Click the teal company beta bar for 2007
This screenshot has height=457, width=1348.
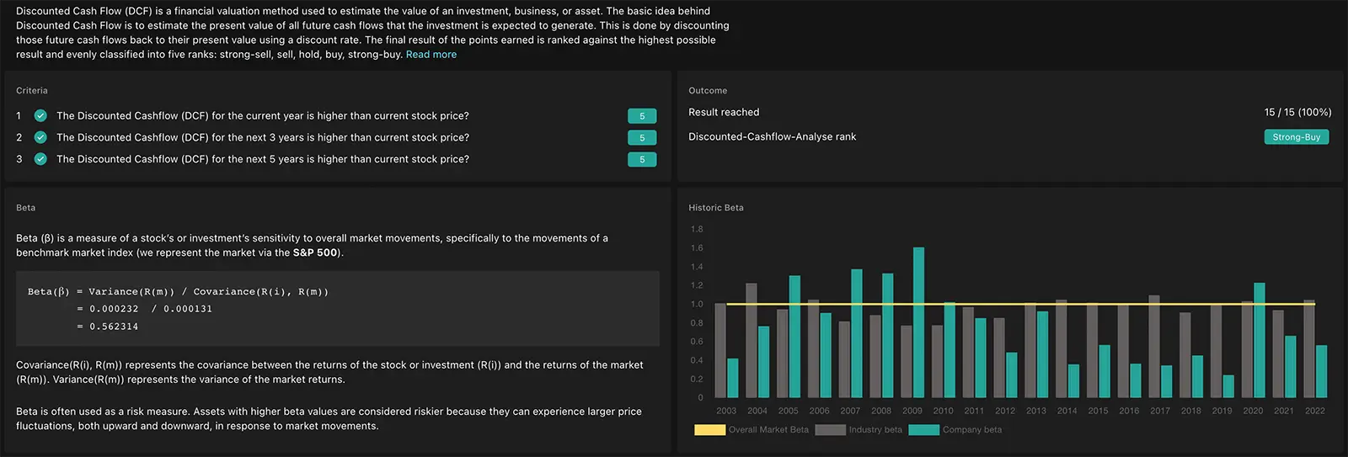(x=857, y=333)
